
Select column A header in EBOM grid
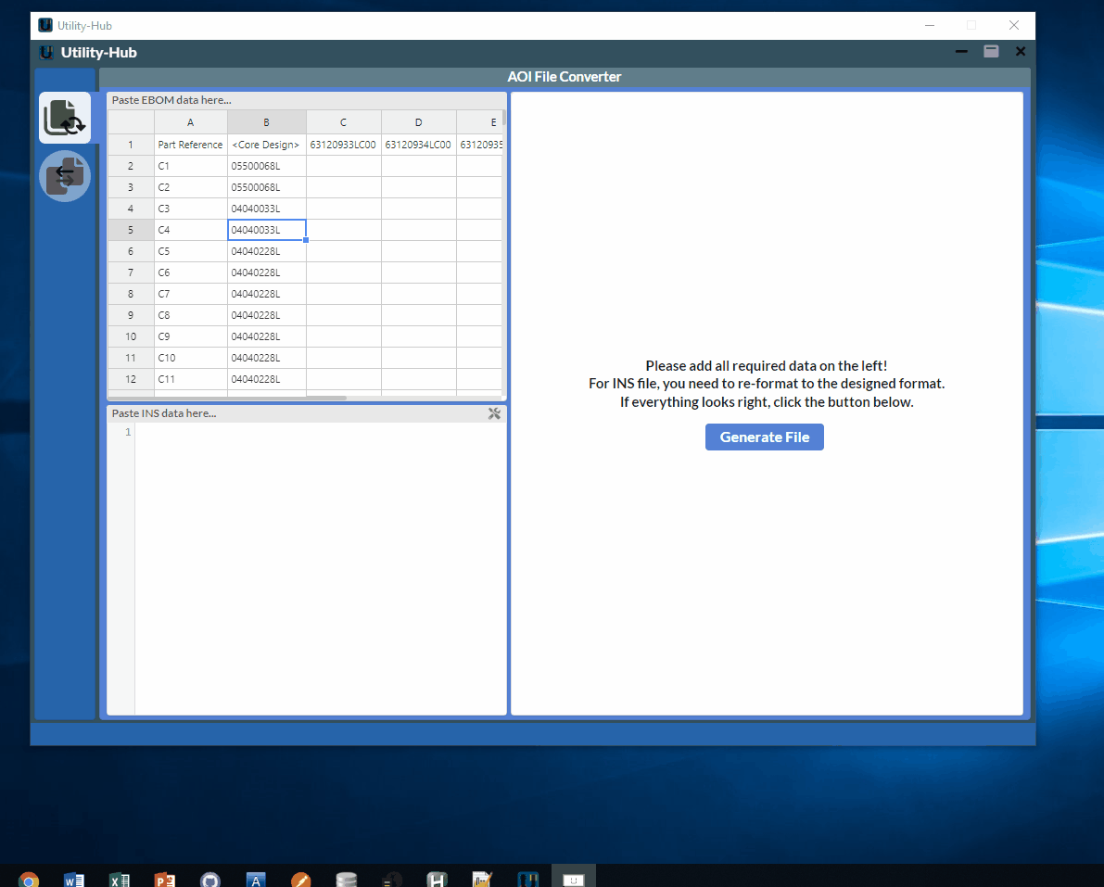191,122
